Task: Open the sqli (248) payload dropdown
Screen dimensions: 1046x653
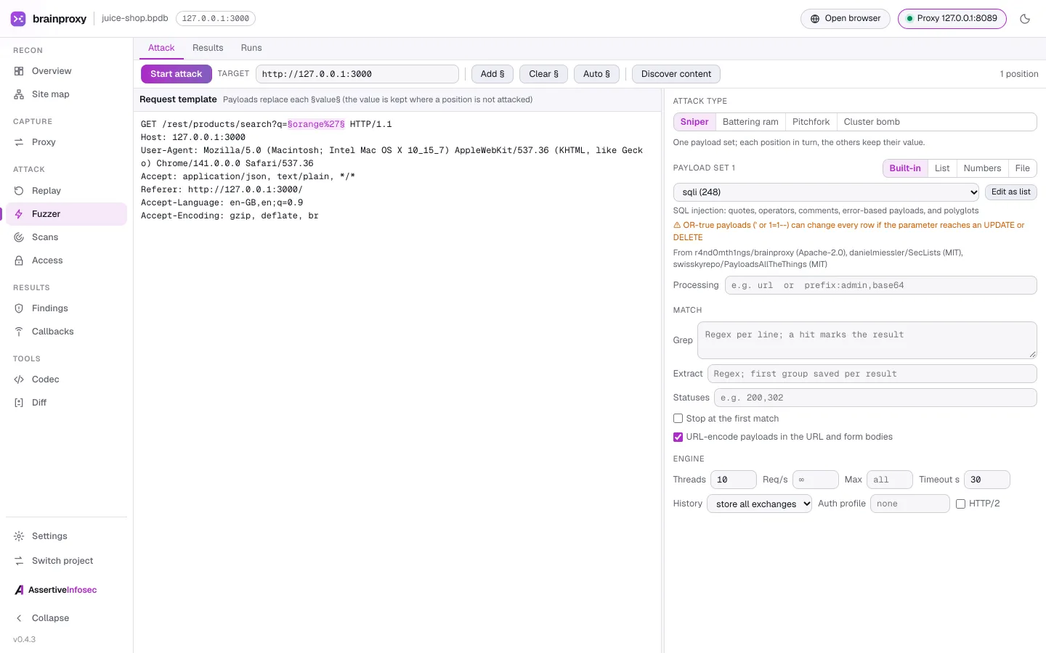Action: point(827,192)
